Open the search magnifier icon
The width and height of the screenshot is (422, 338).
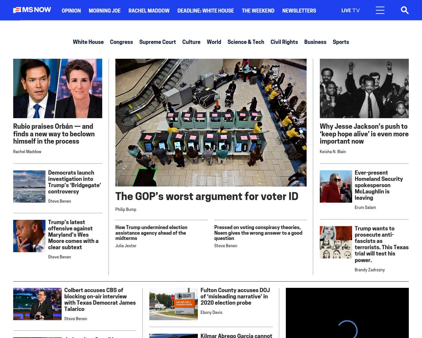405,10
